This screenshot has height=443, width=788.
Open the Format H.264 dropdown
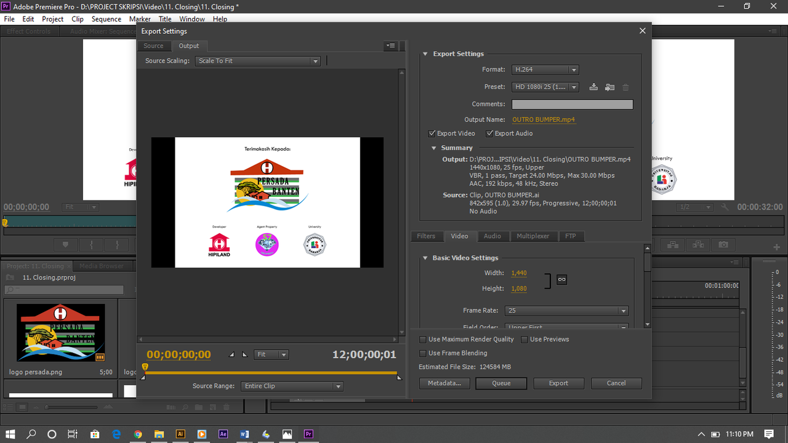point(545,70)
